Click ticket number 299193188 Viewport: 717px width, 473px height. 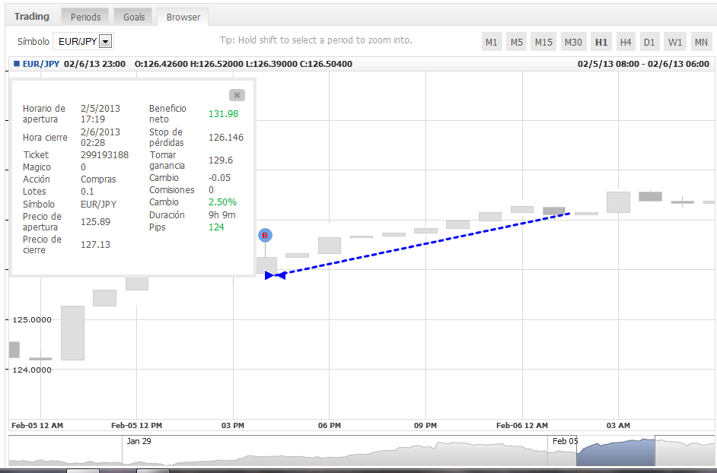105,155
